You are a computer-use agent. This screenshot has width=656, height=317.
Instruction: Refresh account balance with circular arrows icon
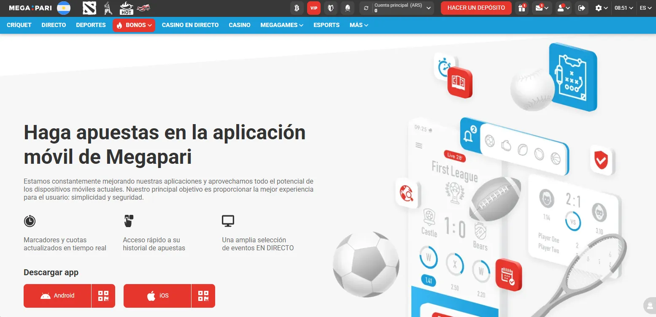coord(366,8)
